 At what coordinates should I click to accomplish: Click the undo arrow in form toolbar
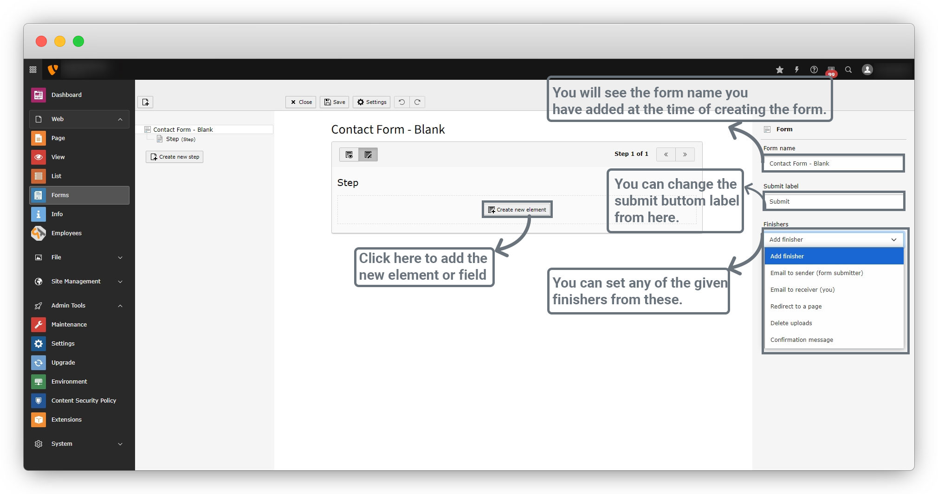[x=401, y=102]
